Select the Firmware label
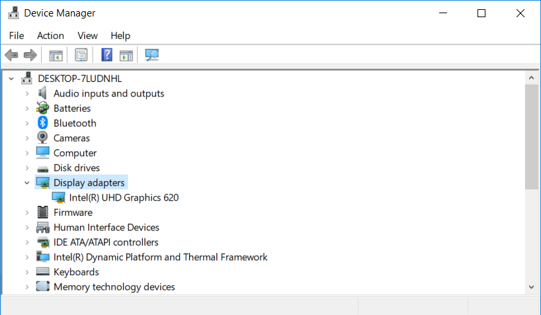Image resolution: width=541 pixels, height=315 pixels. pos(73,212)
